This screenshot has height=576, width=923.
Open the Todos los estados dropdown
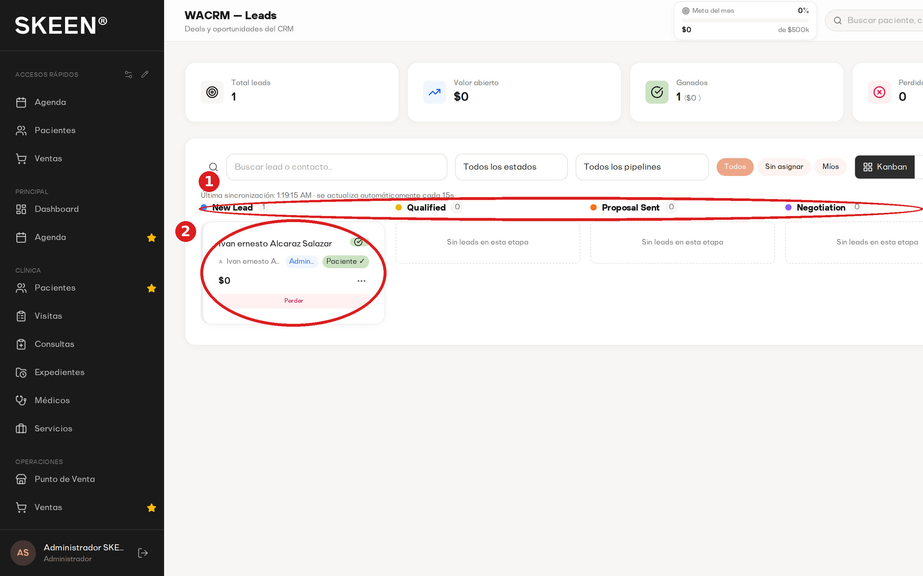tap(511, 167)
